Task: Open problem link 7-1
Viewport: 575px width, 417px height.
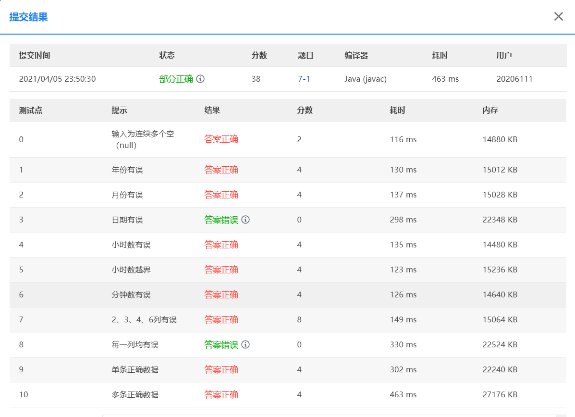Action: click(304, 79)
